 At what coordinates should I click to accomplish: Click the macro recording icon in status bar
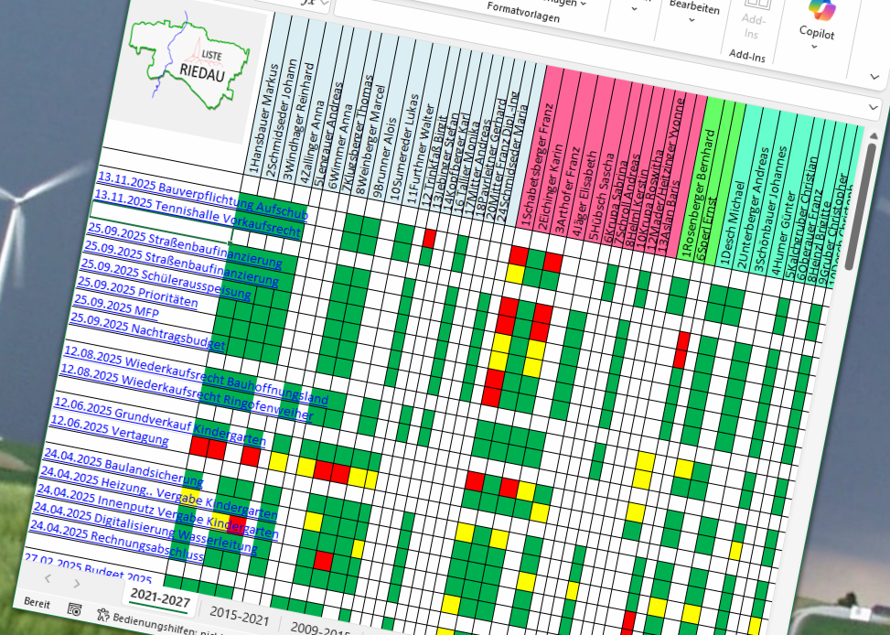(74, 607)
